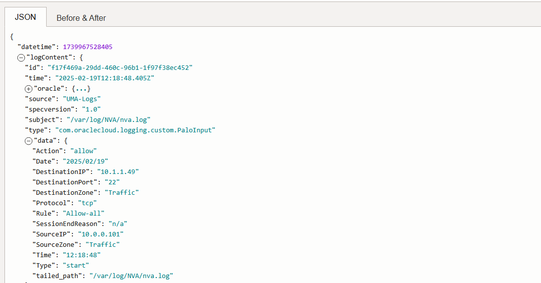The image size is (541, 283).
Task: Click the SourceIP value 10.0.0.101
Action: (x=101, y=234)
